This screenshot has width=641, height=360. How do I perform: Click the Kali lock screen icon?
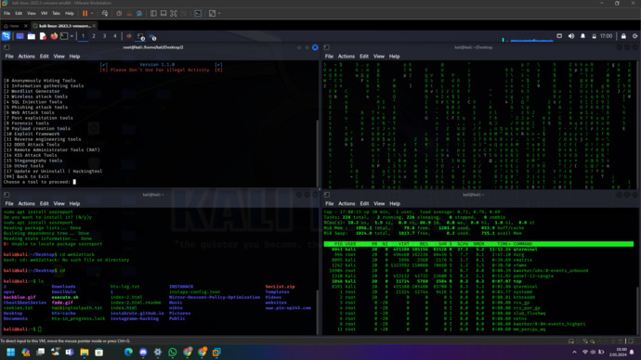[x=623, y=36]
